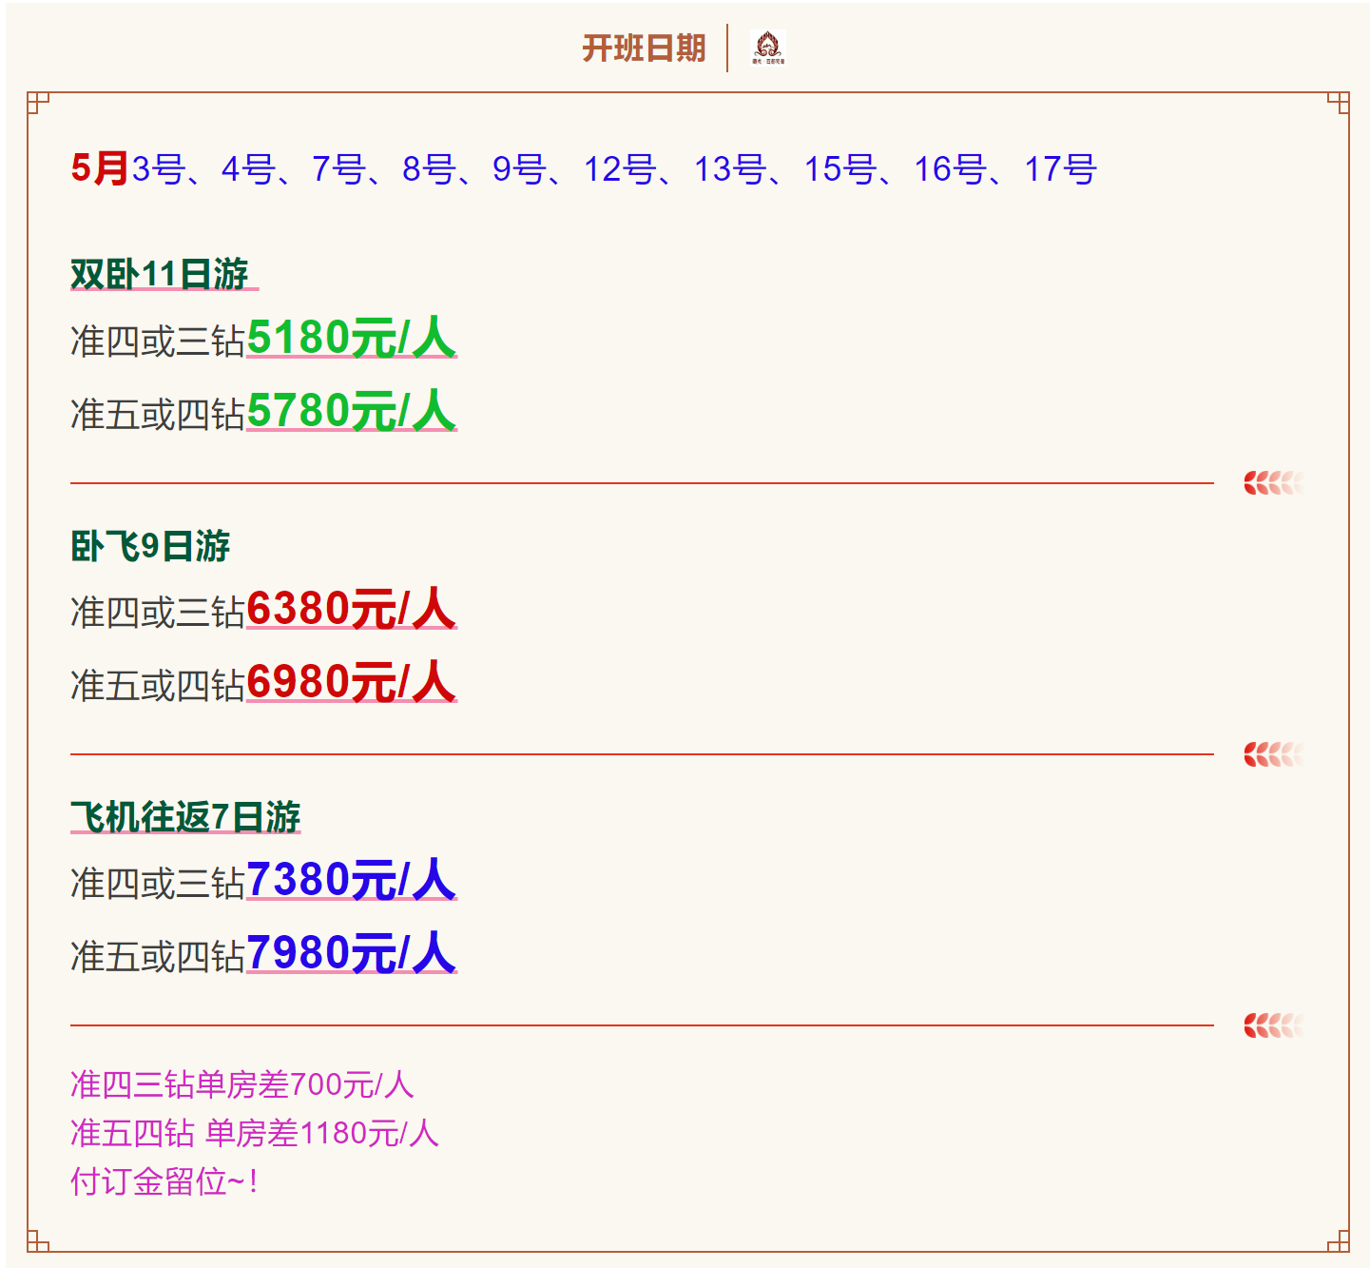The height and width of the screenshot is (1268, 1370).
Task: Click 准五或四钻 label beside 7980元/人
Action: pos(158,956)
